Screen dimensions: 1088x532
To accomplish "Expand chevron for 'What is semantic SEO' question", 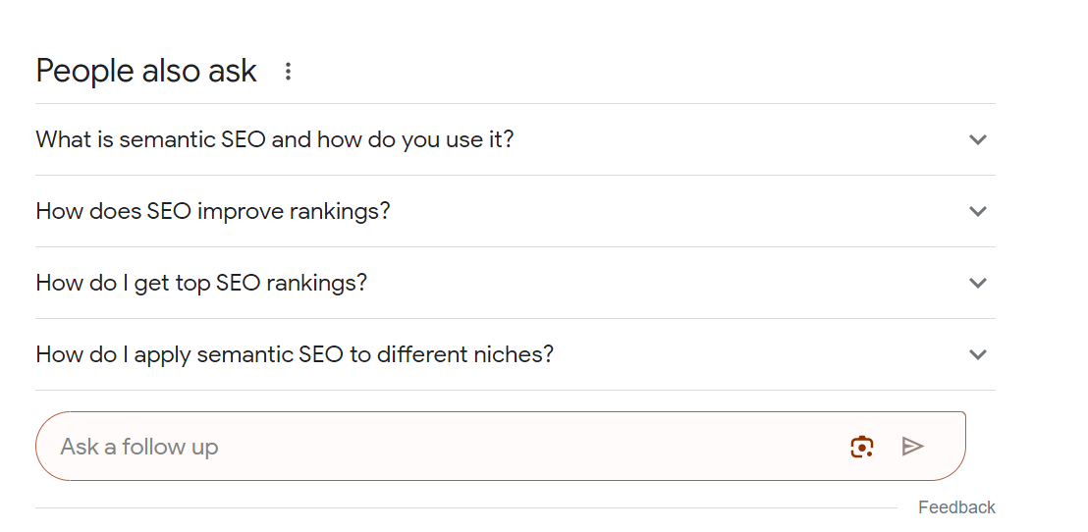I will click(978, 139).
